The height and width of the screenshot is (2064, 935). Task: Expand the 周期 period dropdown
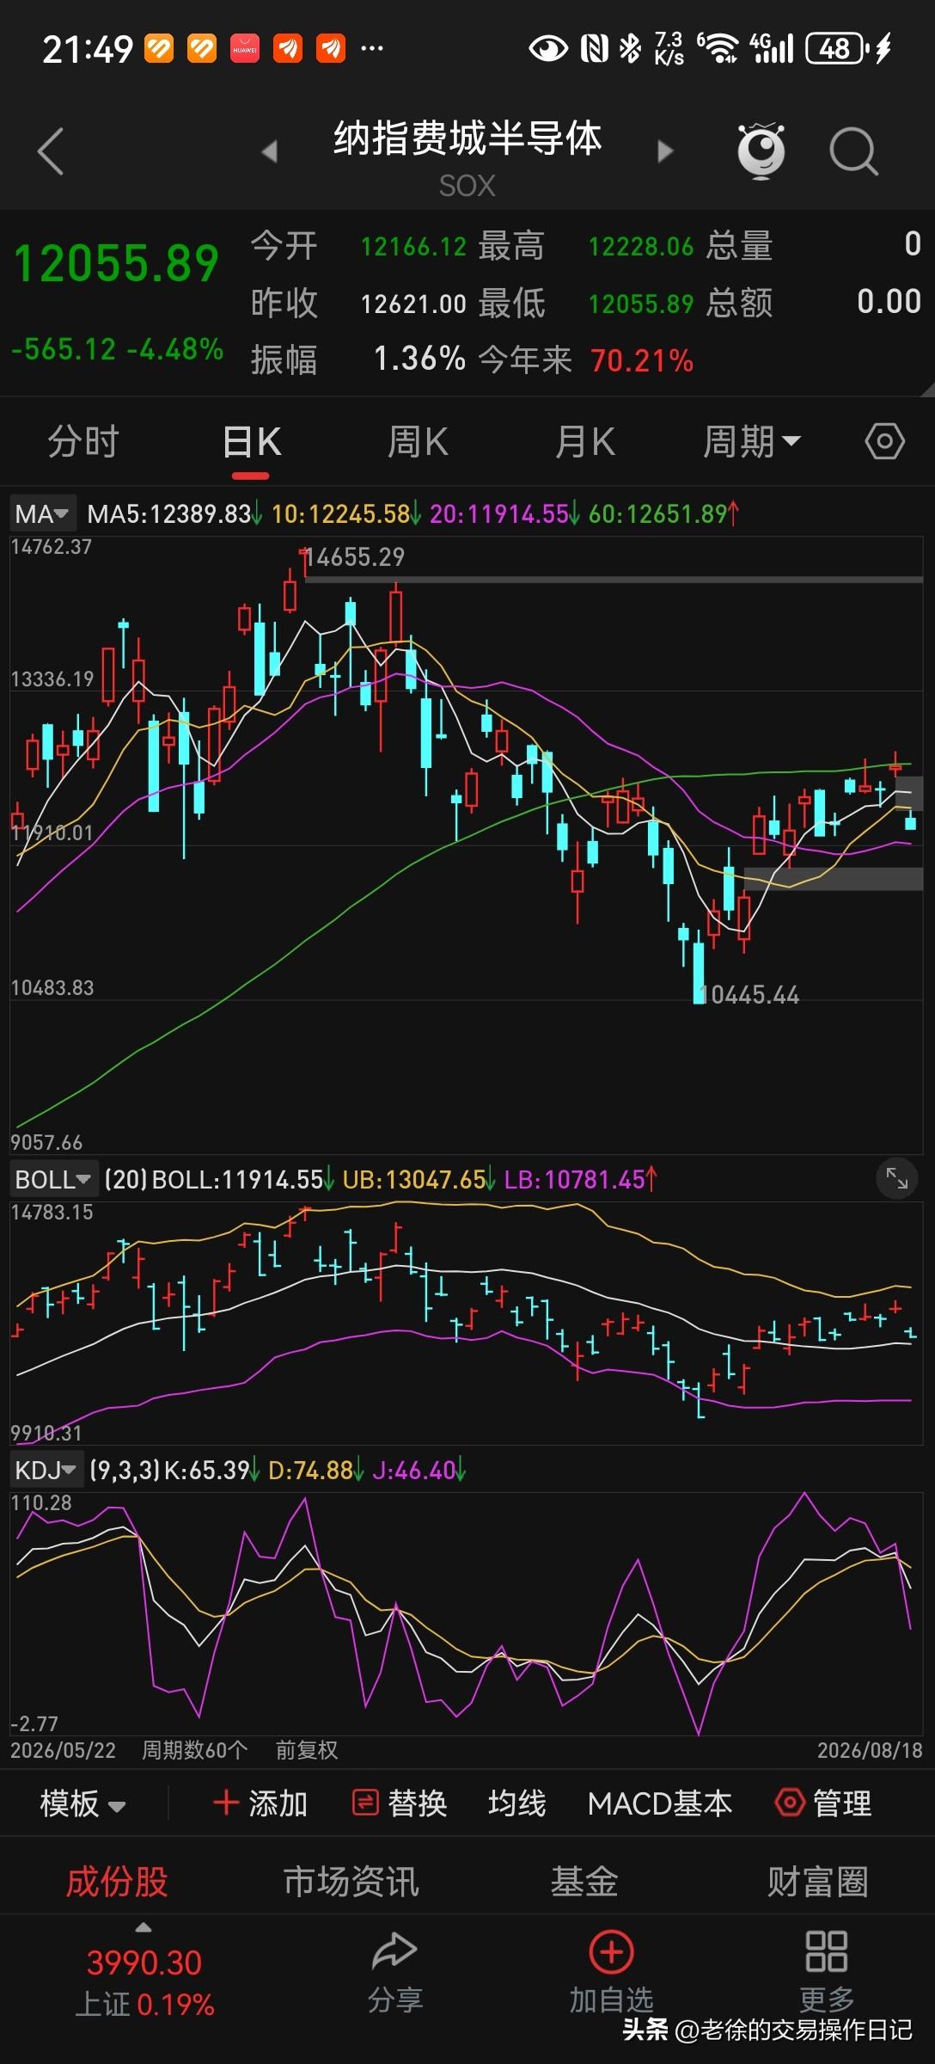pos(752,442)
